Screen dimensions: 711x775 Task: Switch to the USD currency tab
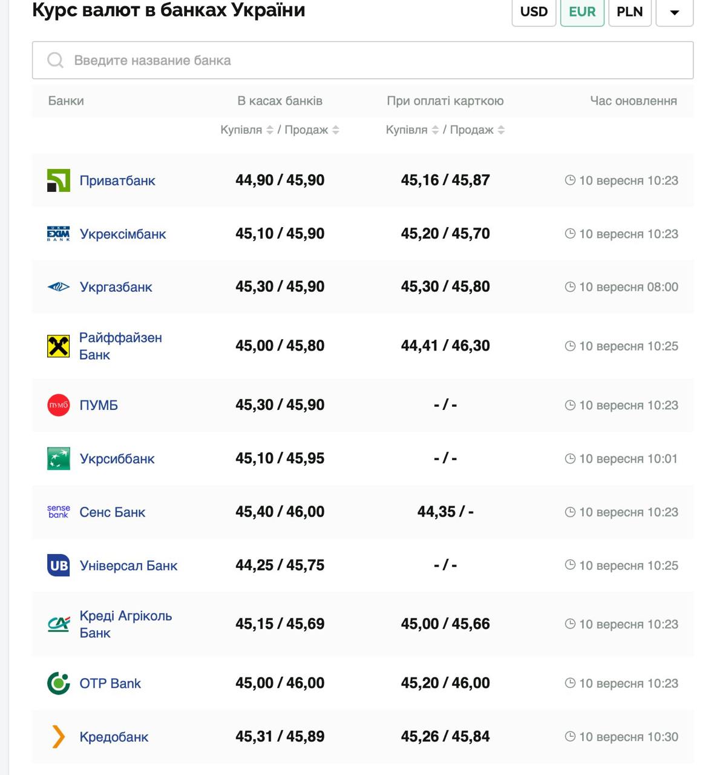[x=534, y=12]
